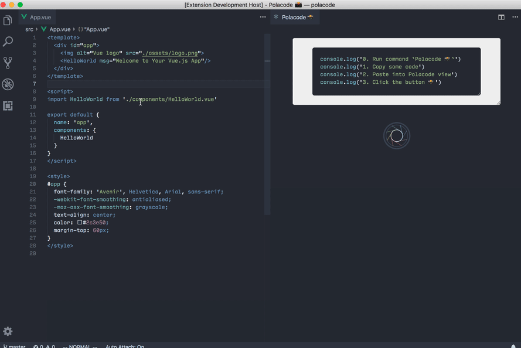Click the Polacode camera shutter button
The height and width of the screenshot is (348, 521).
click(396, 136)
